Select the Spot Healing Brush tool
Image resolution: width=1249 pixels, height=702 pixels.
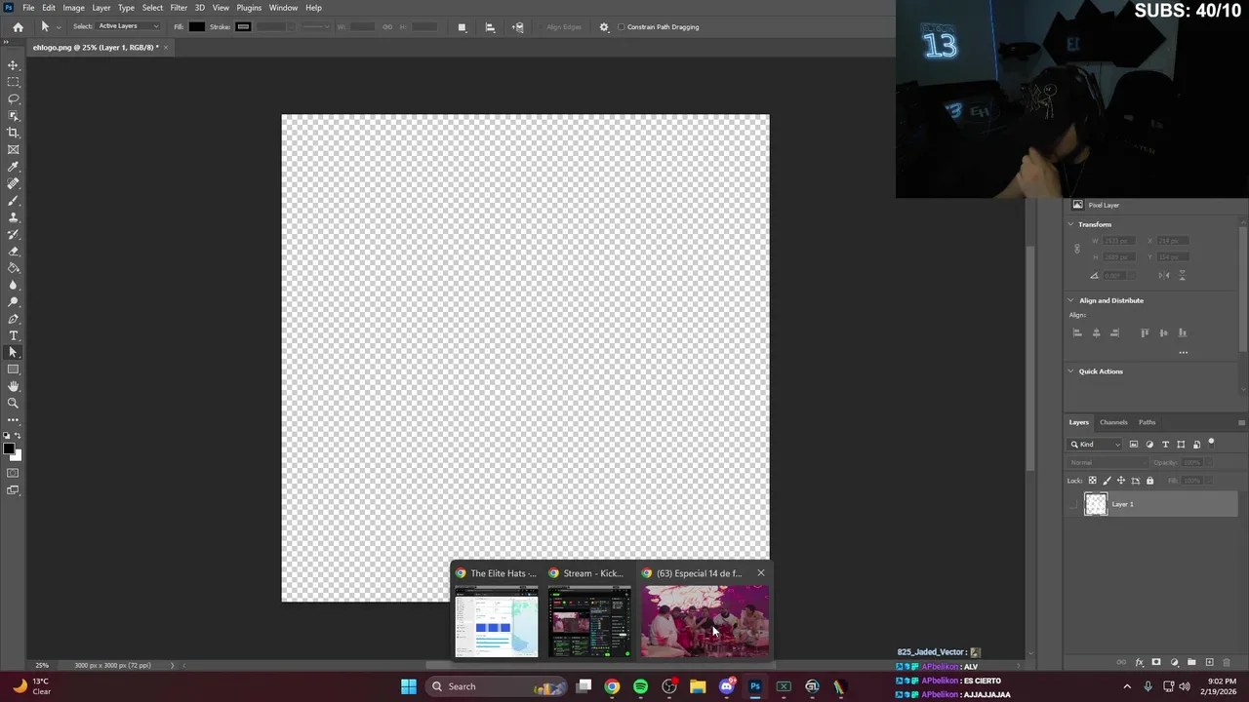[14, 183]
